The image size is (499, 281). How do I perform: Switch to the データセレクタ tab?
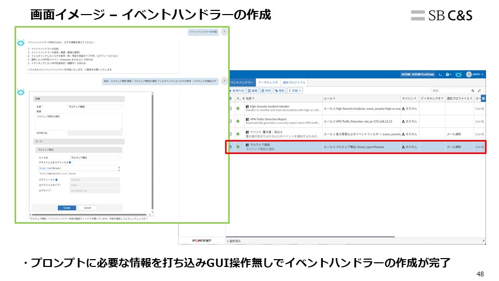click(268, 83)
